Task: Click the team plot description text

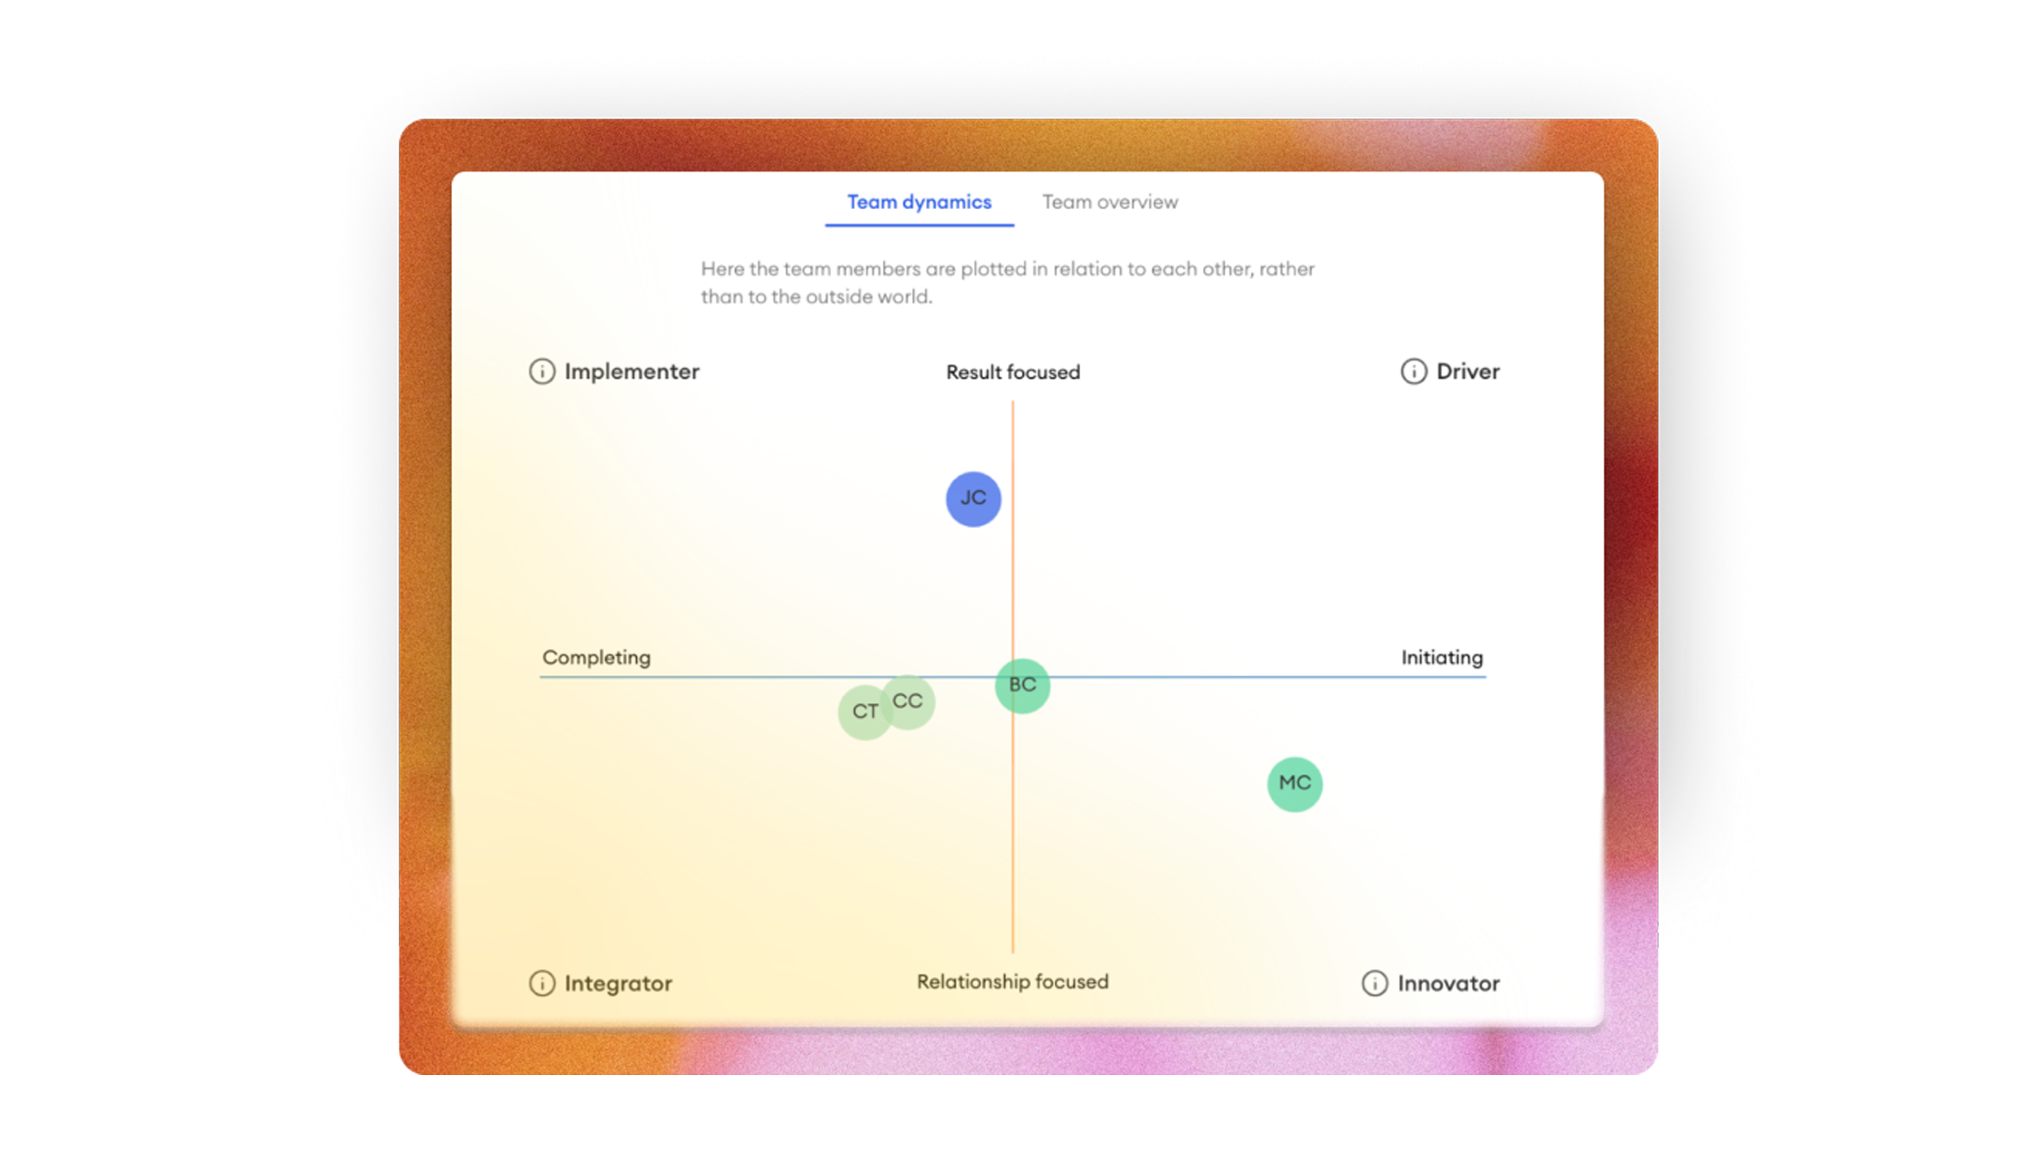Action: pyautogui.click(x=1007, y=282)
